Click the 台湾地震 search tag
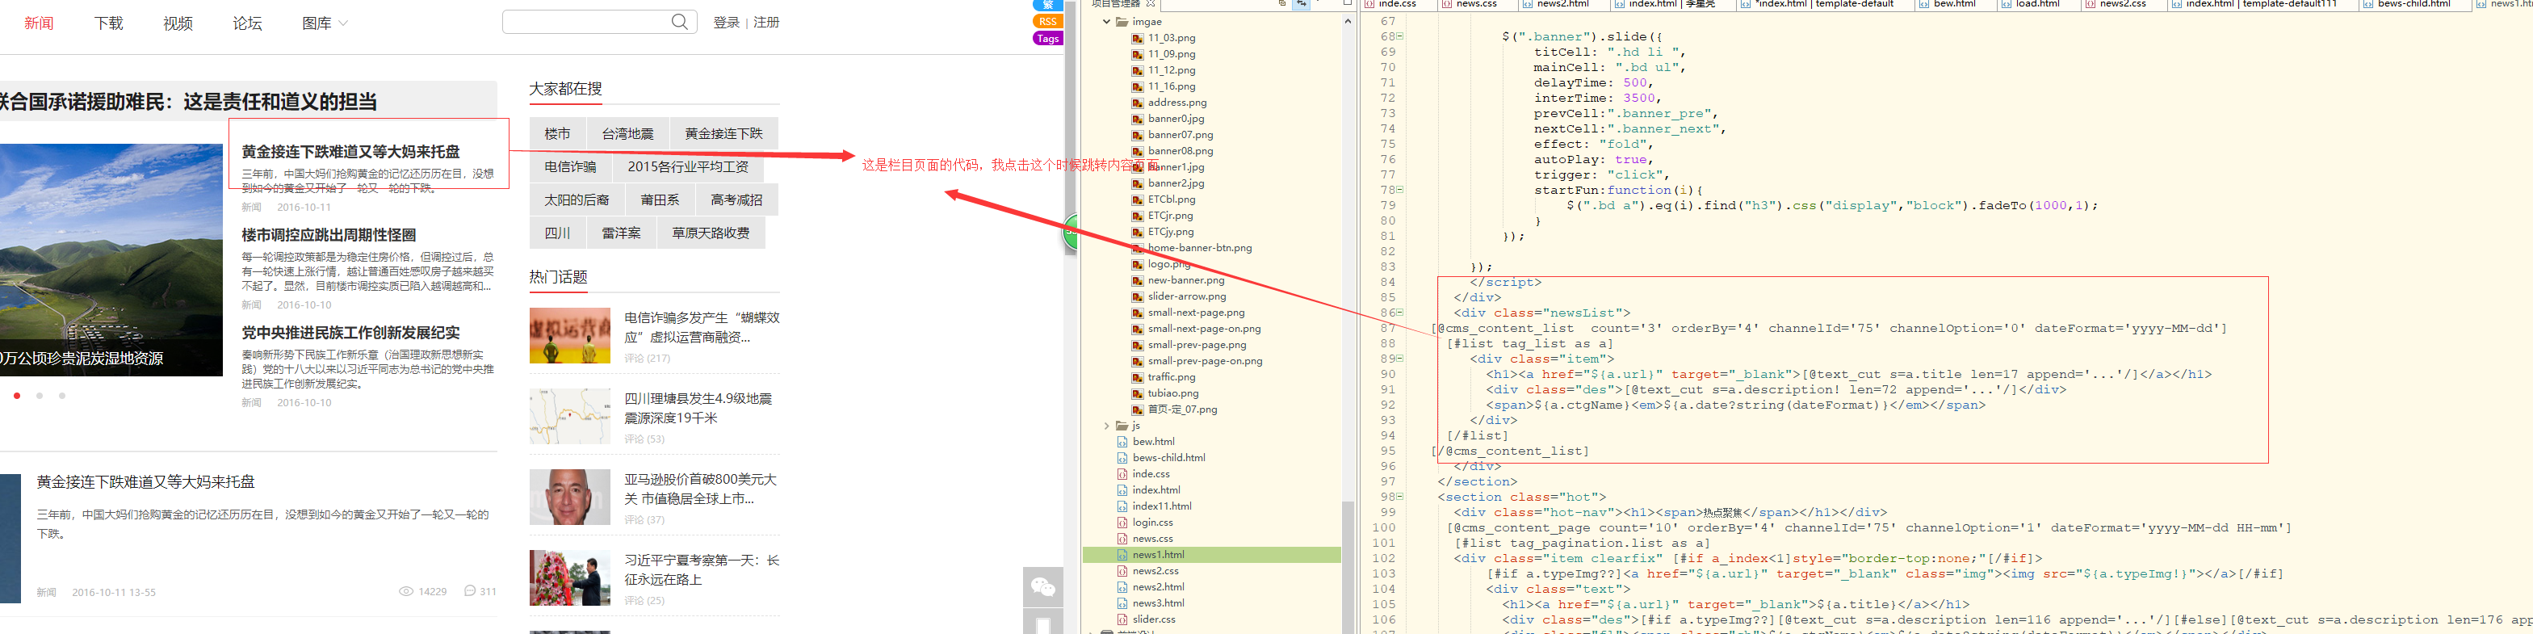The image size is (2533, 634). point(627,134)
